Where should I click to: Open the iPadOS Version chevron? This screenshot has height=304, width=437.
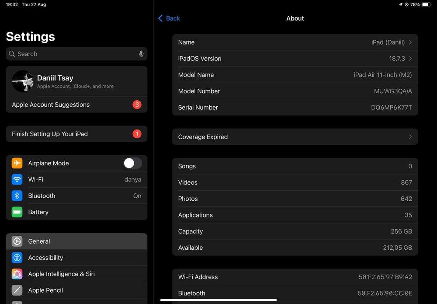coord(410,59)
